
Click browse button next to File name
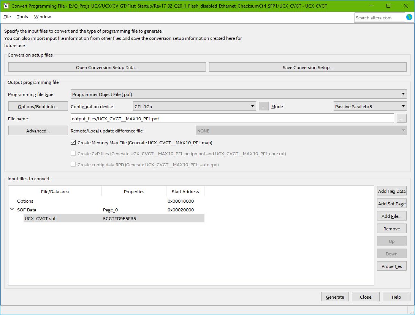(x=401, y=118)
